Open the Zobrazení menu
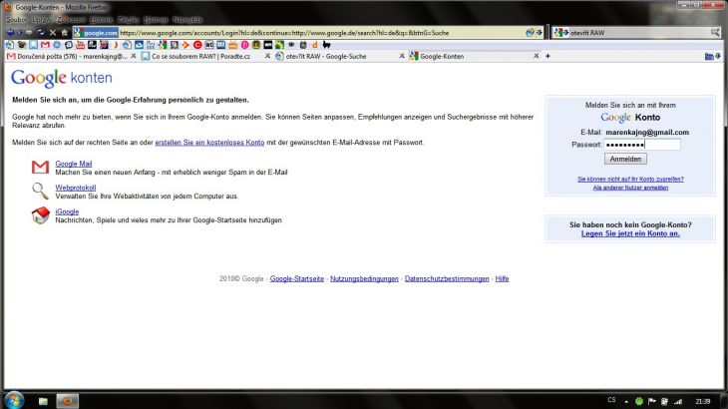The height and width of the screenshot is (409, 728). (x=71, y=20)
